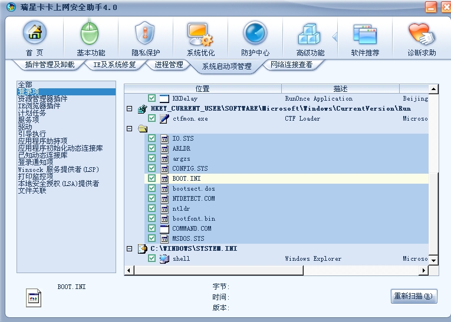Viewport: 451px width, 322px height.
Task: Select 系统启动项管理 tab
Action: click(x=226, y=67)
